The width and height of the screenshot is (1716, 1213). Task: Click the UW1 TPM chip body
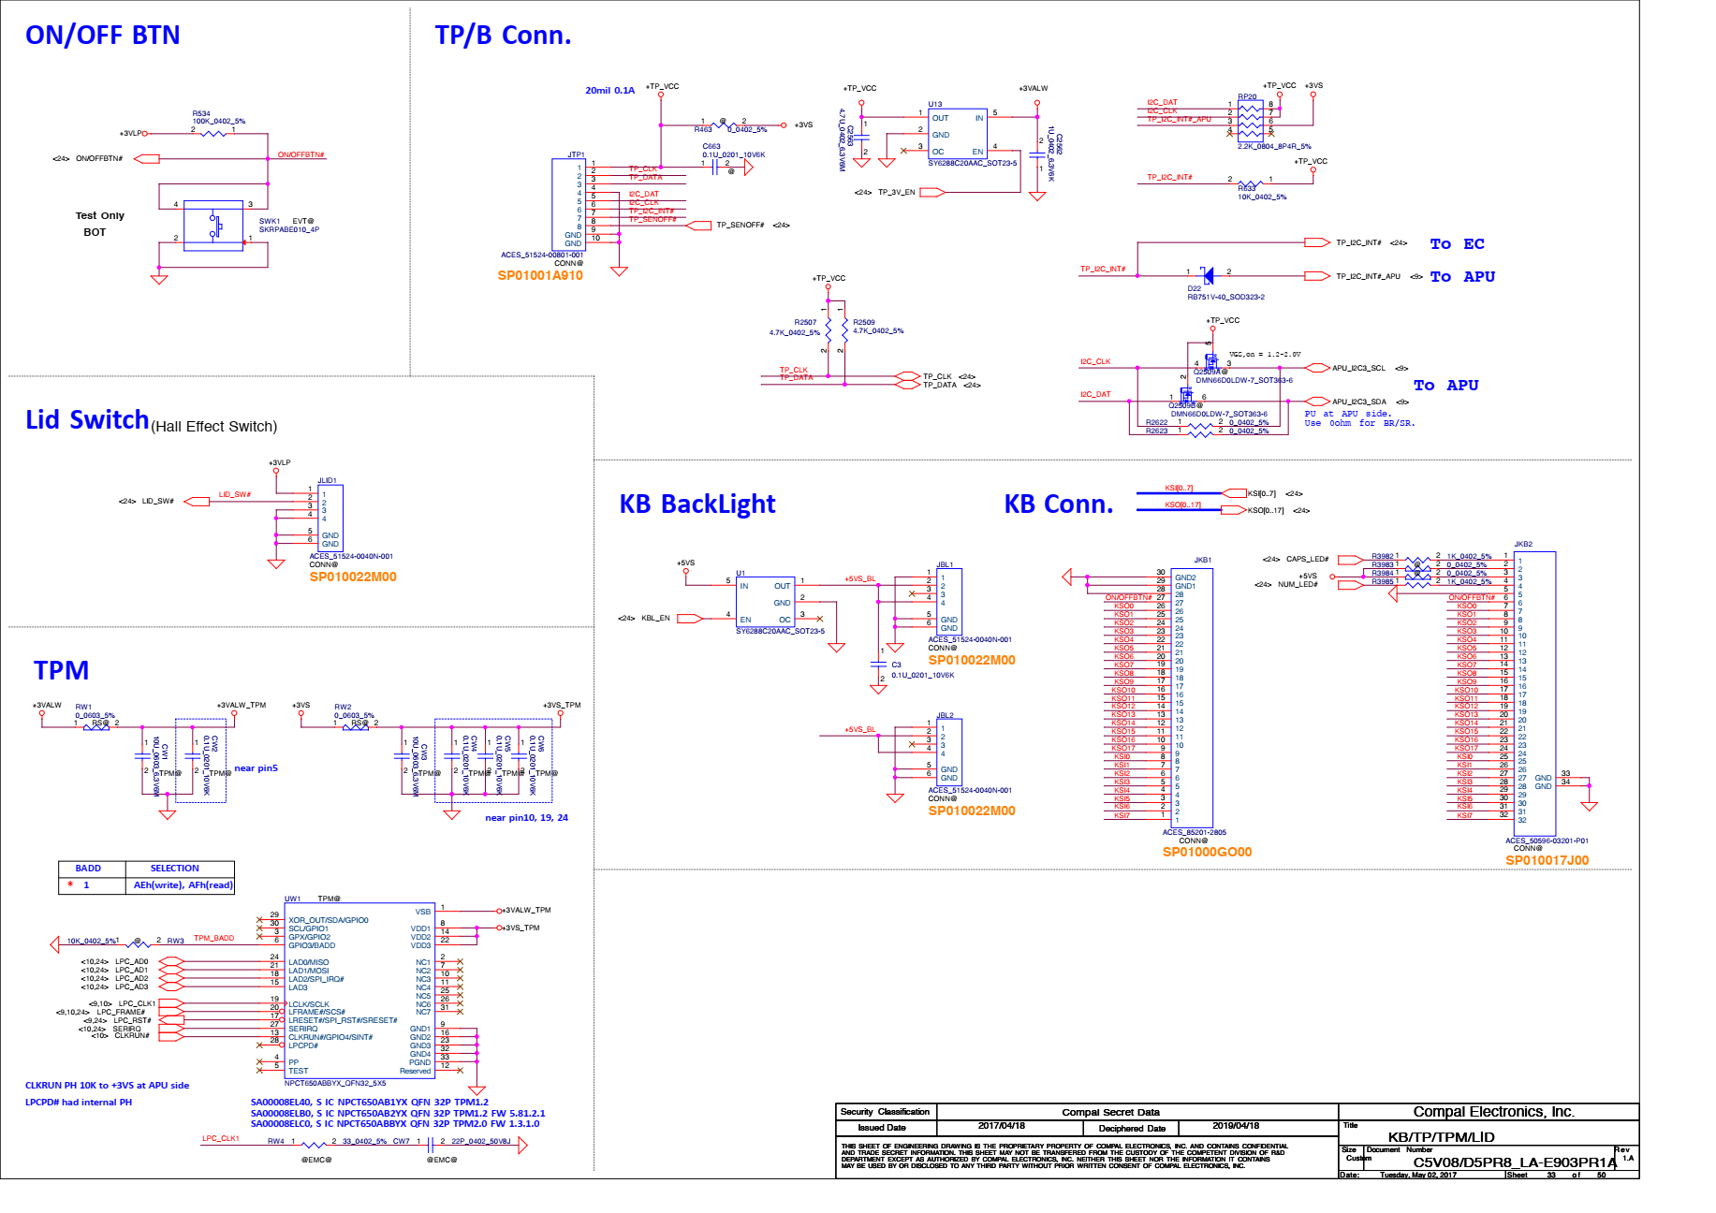359,990
